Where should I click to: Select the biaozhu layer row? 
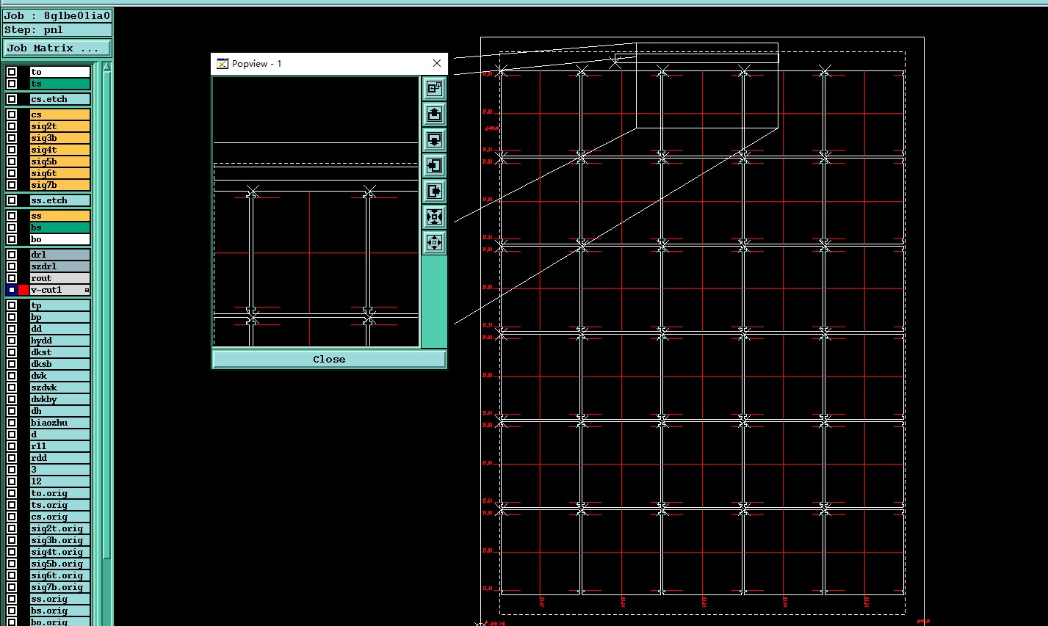(x=60, y=423)
